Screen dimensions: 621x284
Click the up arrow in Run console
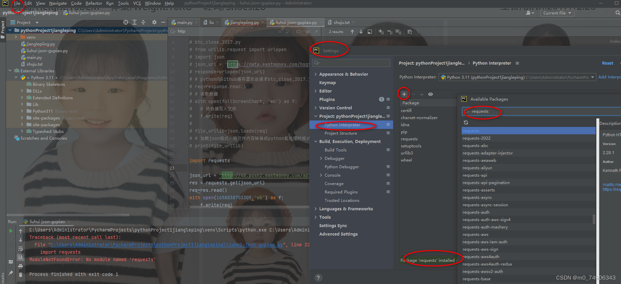[21, 231]
